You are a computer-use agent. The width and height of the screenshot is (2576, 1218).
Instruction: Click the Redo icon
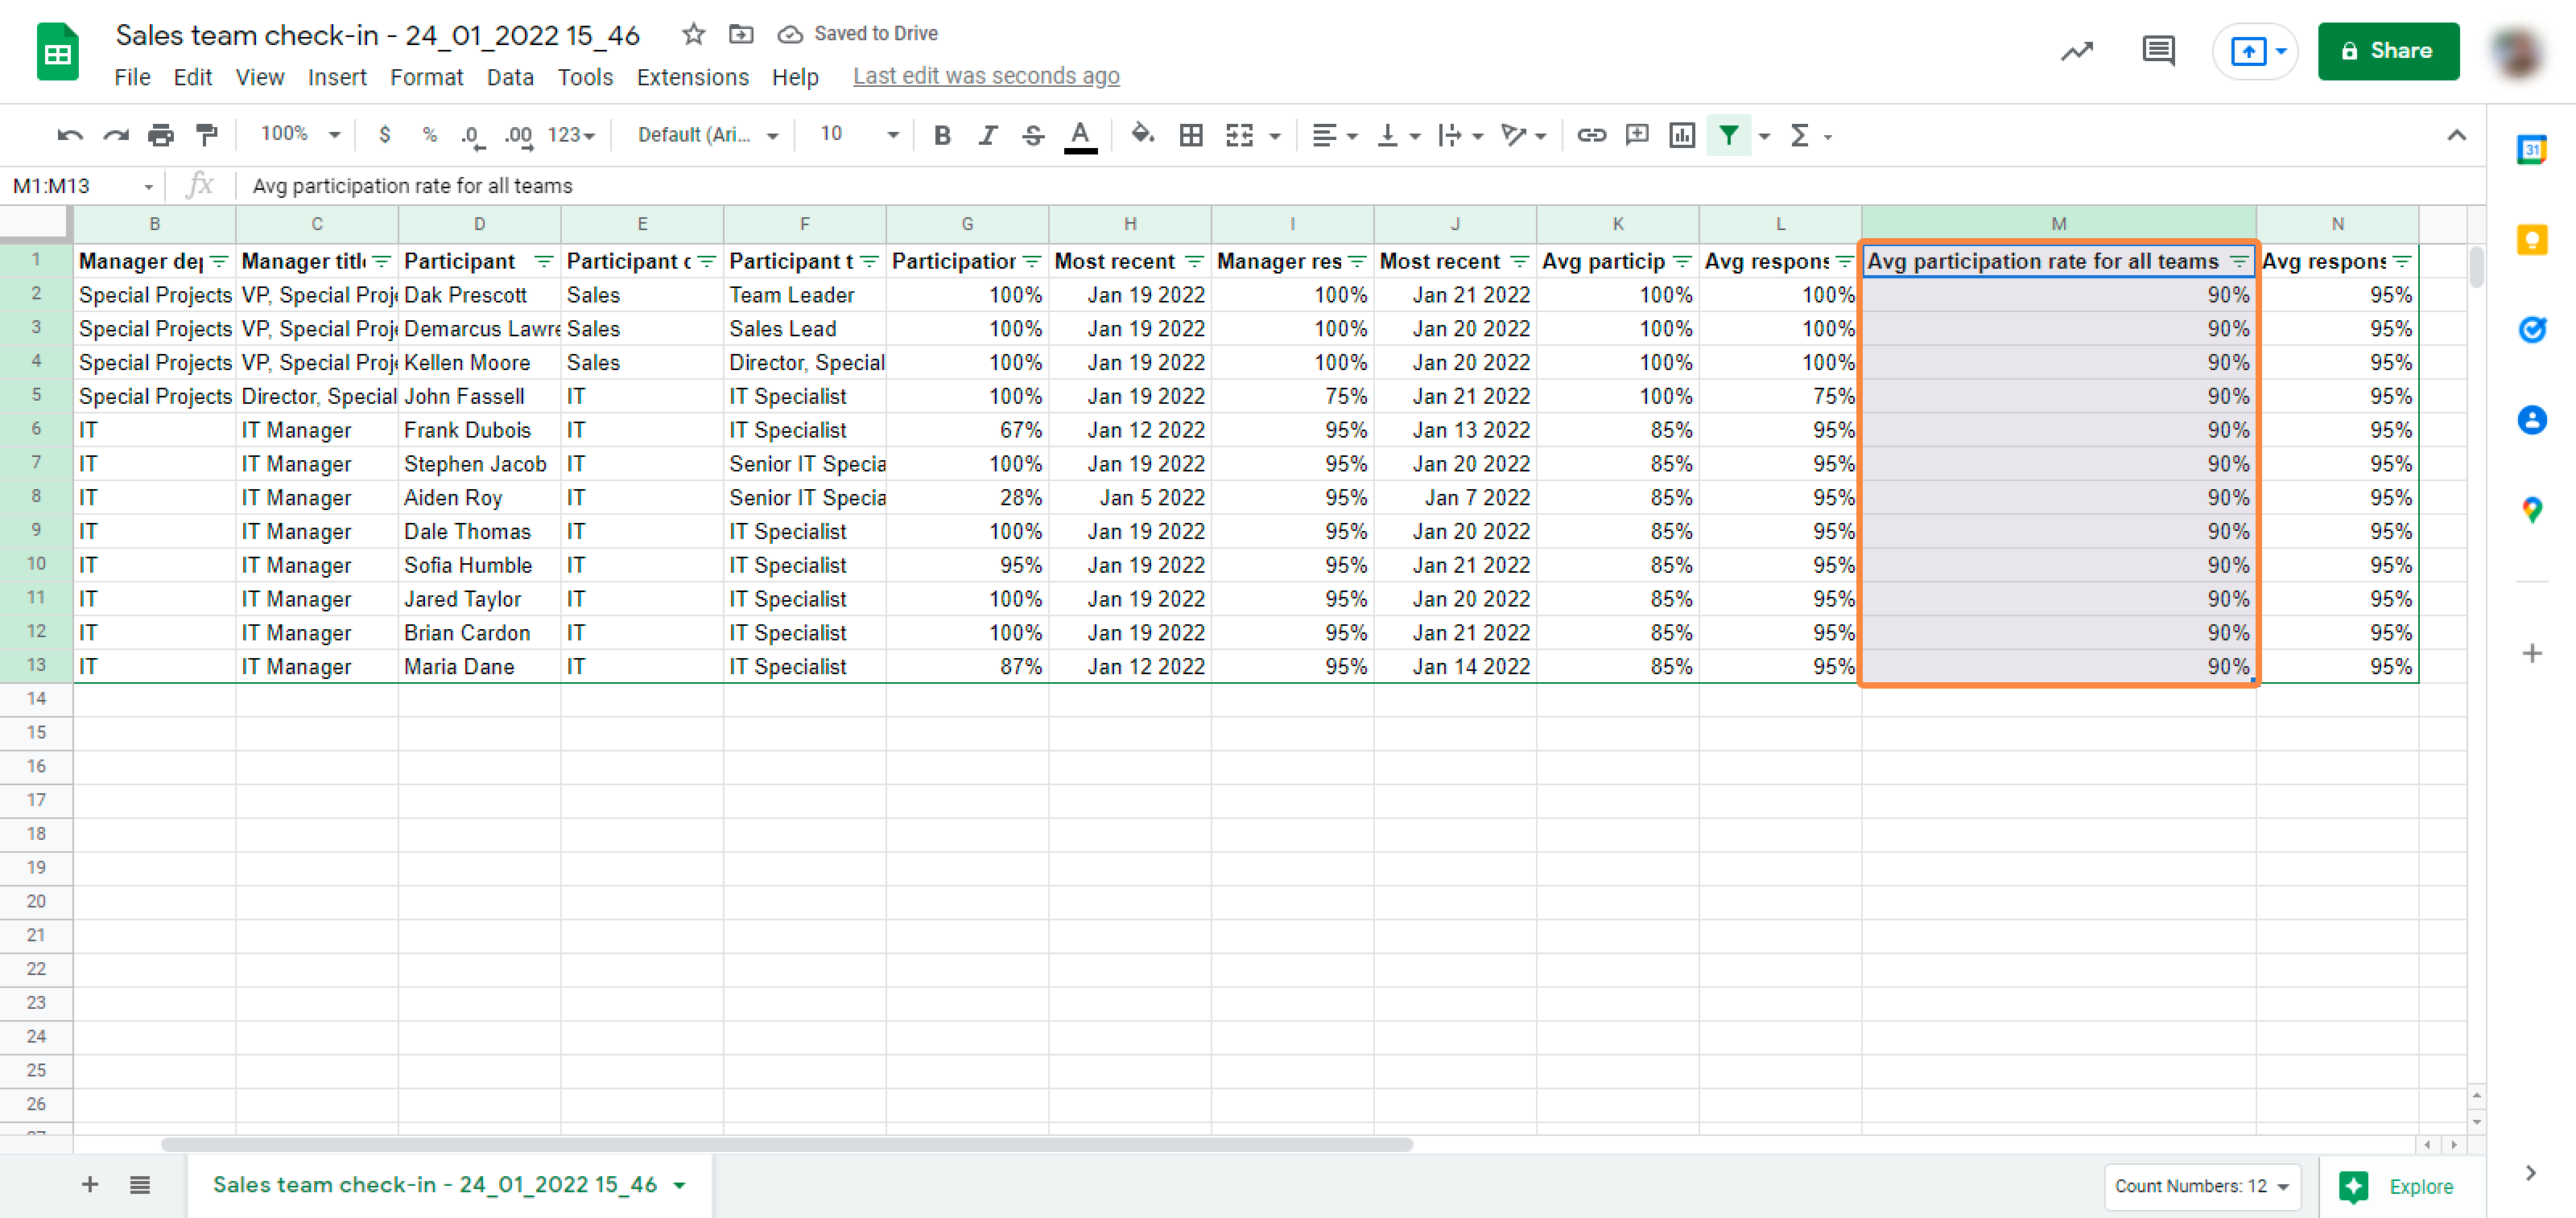point(116,135)
